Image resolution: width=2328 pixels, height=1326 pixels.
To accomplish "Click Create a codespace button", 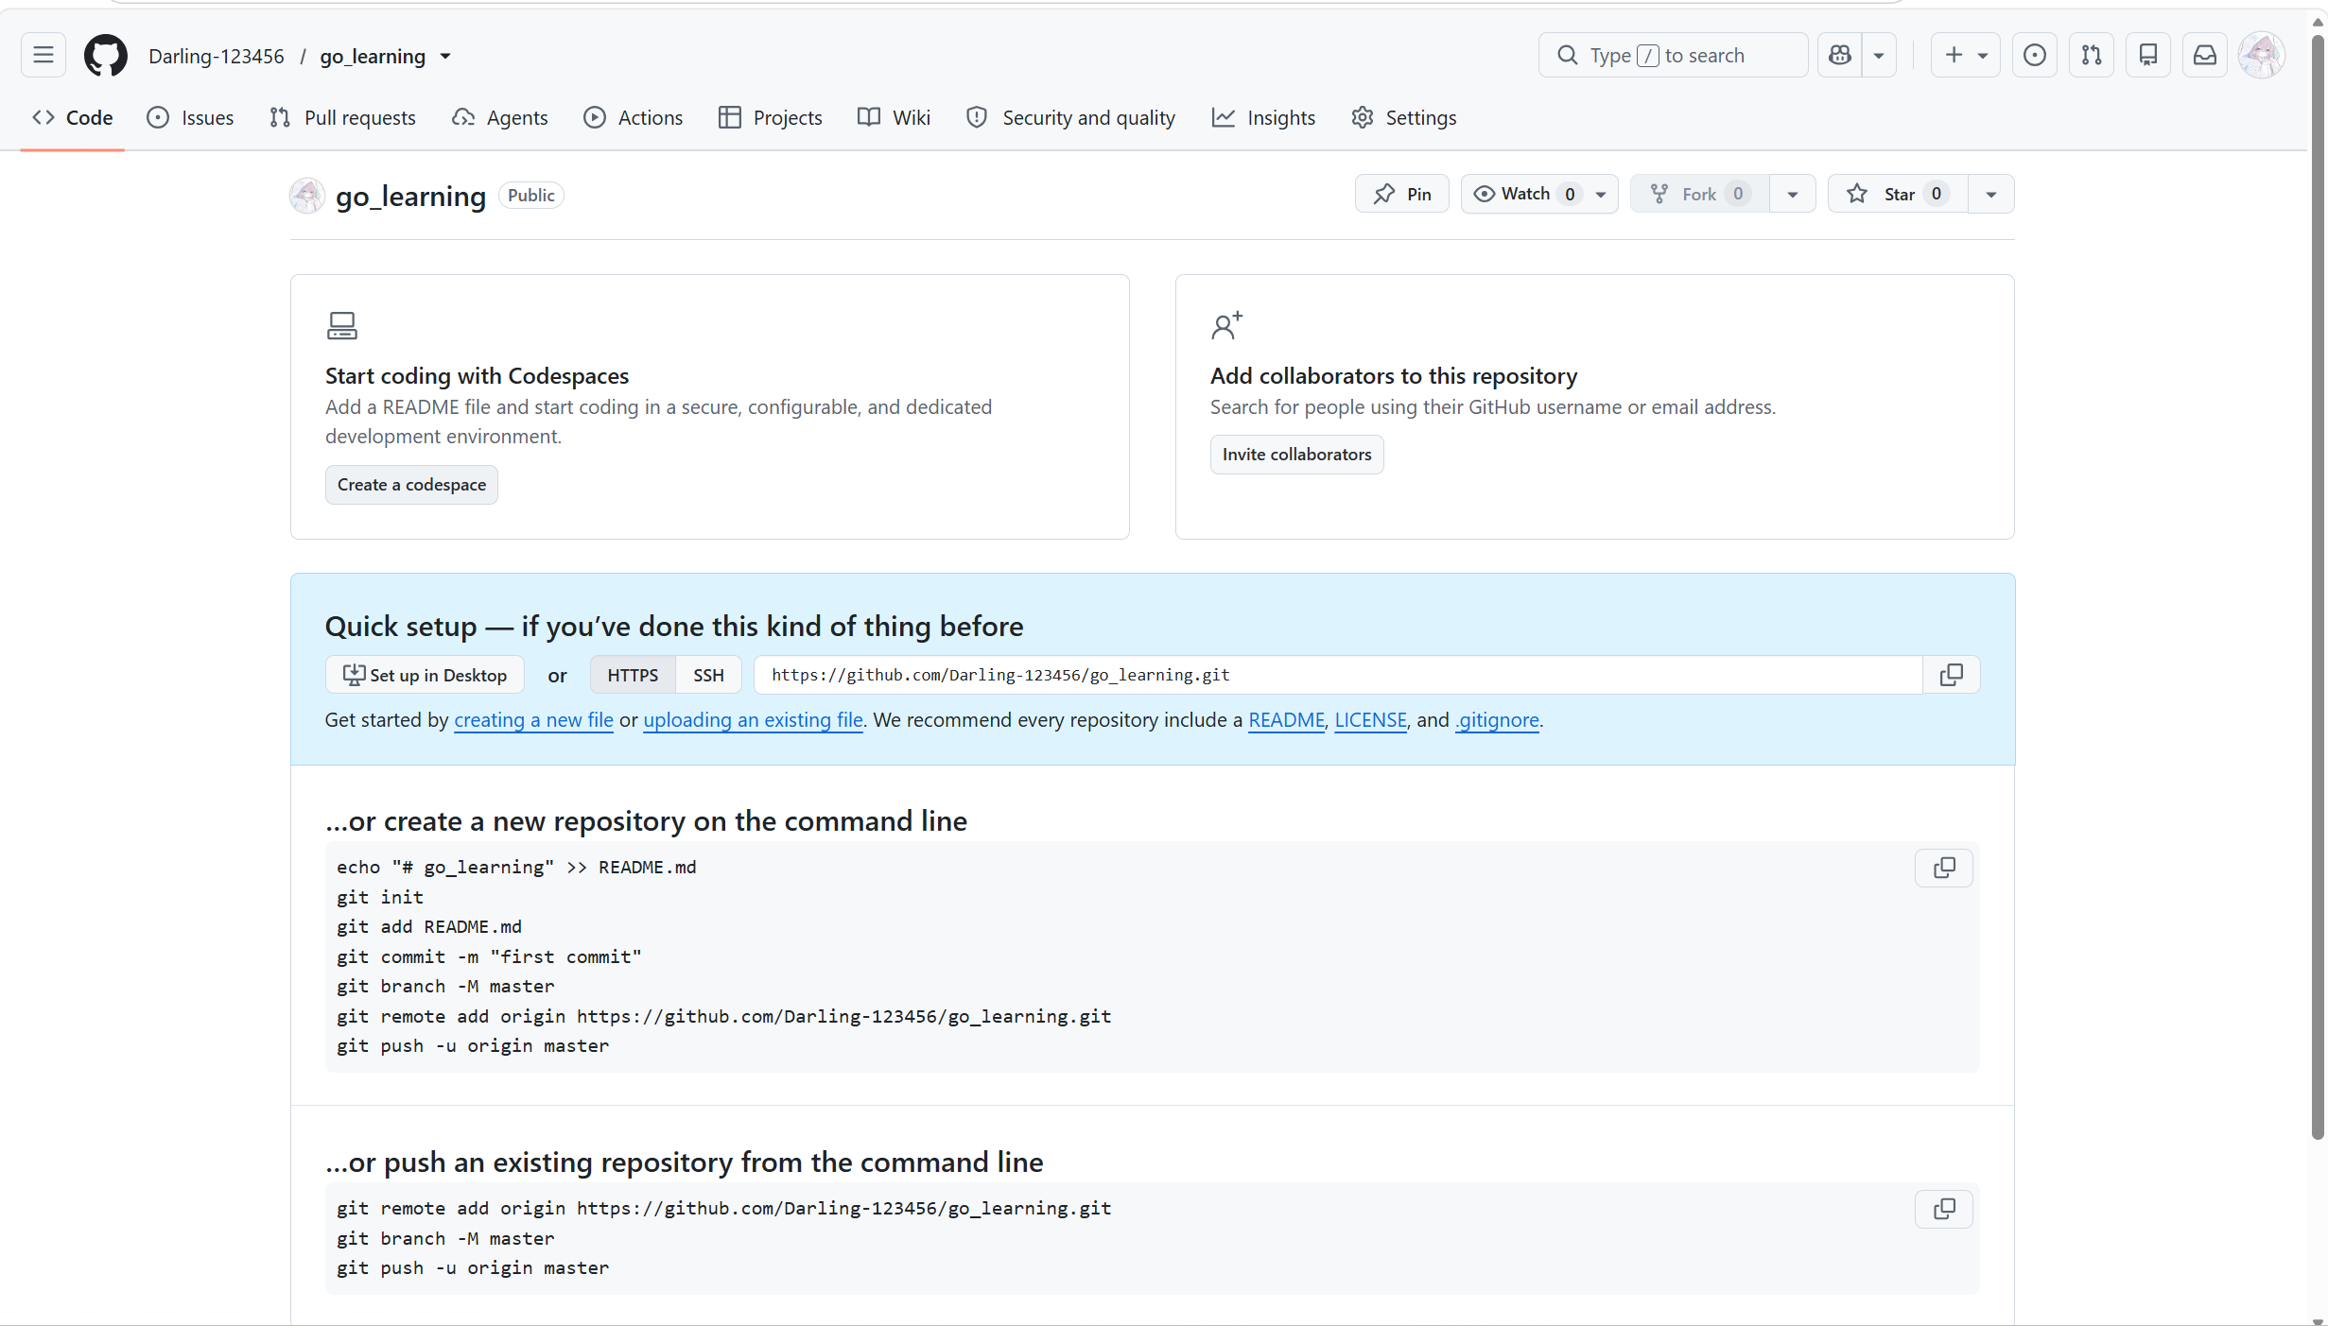I will point(411,485).
